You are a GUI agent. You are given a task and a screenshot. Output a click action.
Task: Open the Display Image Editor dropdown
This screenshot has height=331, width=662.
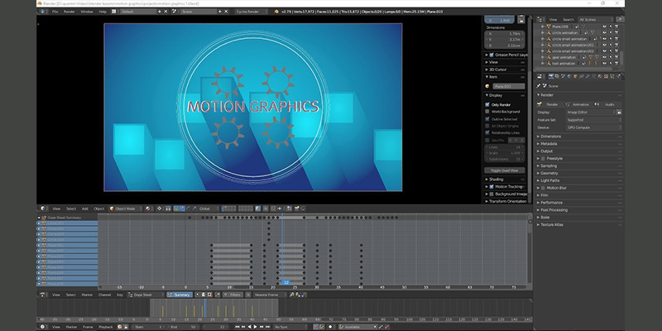point(591,113)
